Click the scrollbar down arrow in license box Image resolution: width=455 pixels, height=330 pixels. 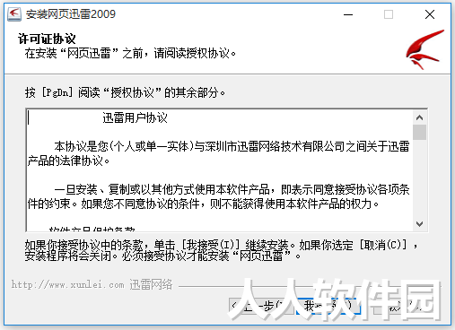[x=419, y=224]
